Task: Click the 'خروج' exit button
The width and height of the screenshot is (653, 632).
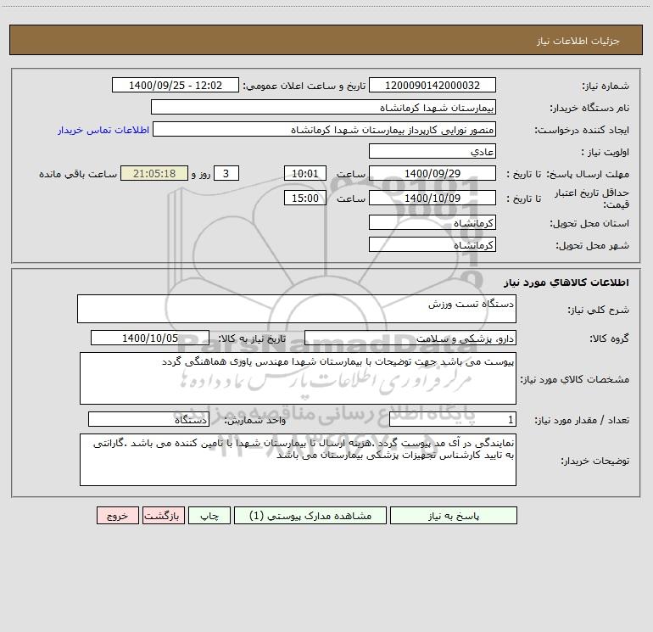Action: pyautogui.click(x=117, y=515)
